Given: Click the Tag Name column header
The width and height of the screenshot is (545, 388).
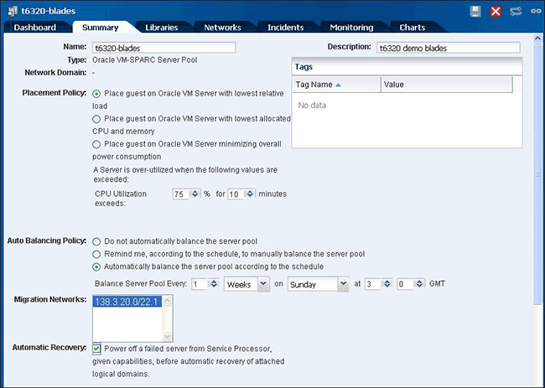Looking at the screenshot, I should pyautogui.click(x=336, y=85).
